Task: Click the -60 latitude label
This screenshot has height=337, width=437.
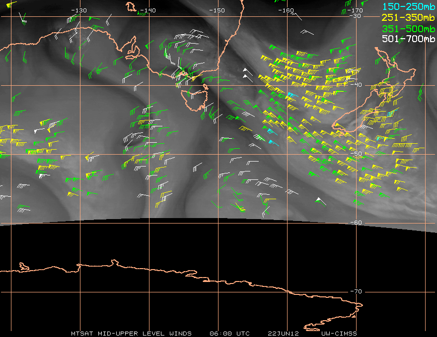Action: click(x=356, y=223)
